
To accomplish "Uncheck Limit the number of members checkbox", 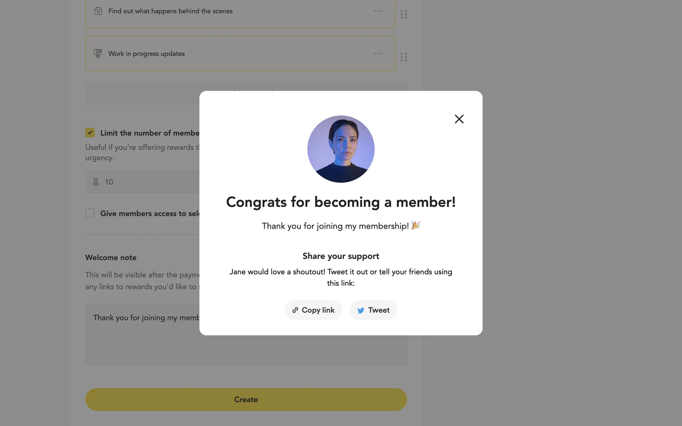I will [x=90, y=133].
